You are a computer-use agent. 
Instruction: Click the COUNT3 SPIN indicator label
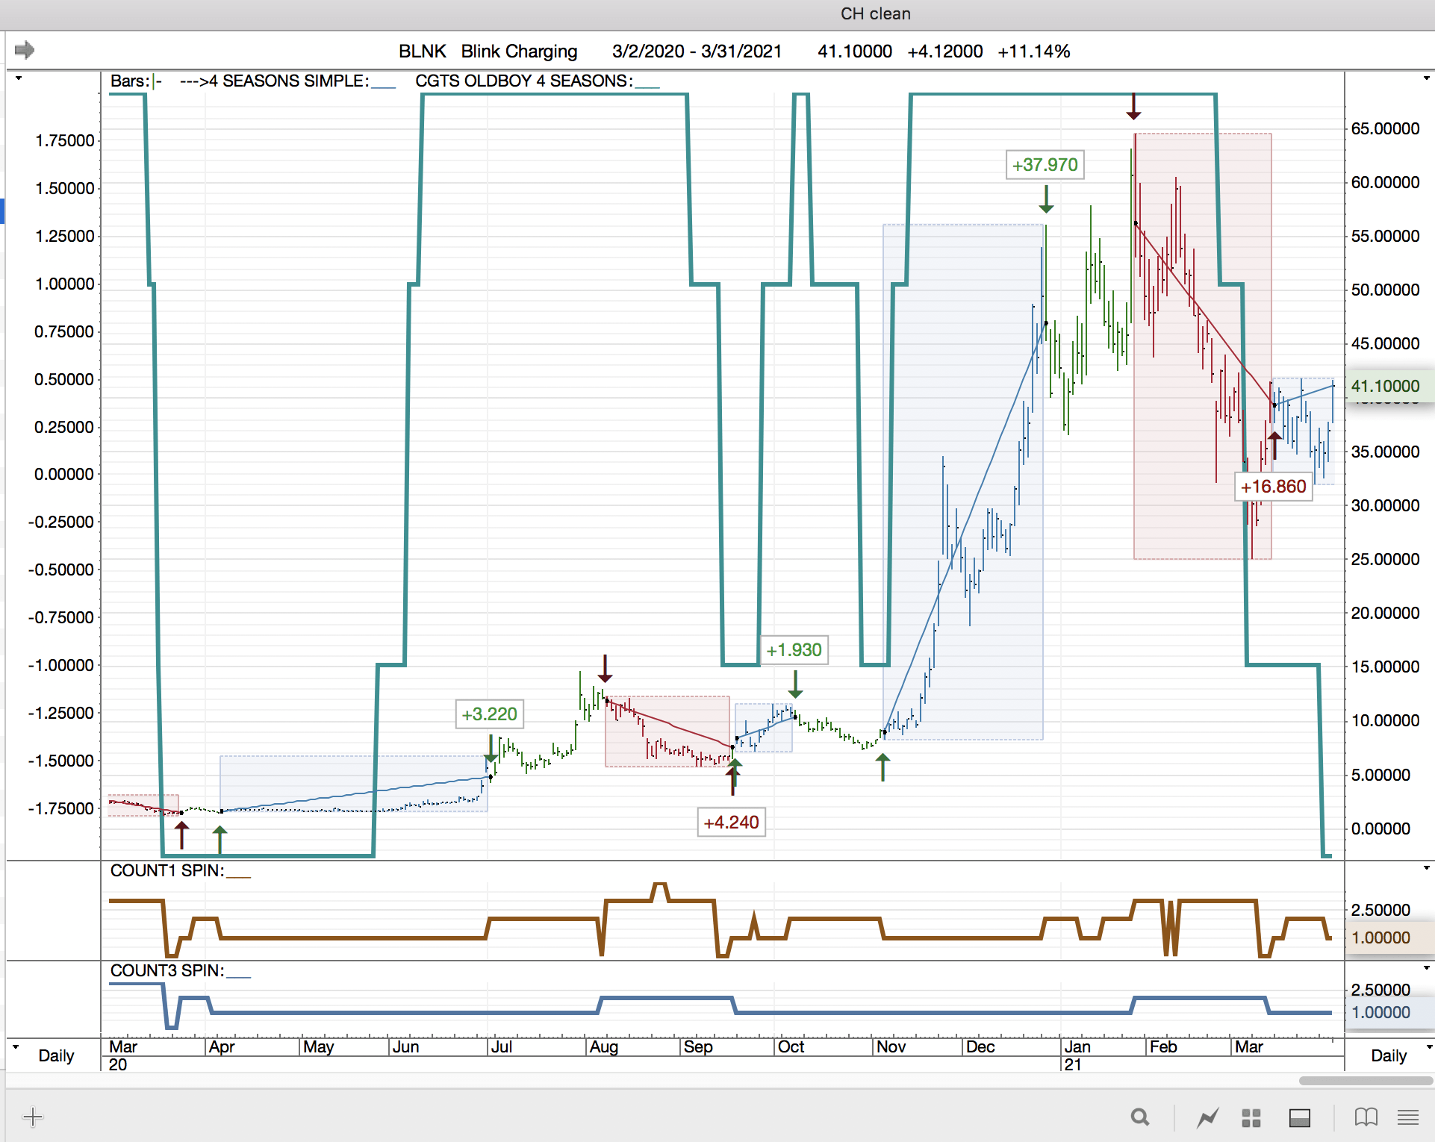point(167,970)
